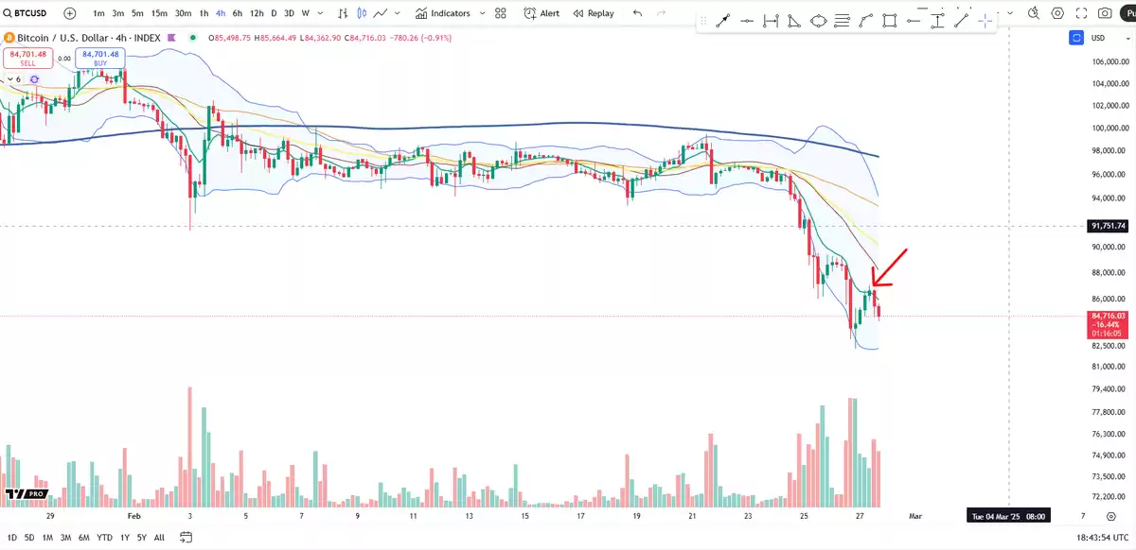Open quick search lightning magnifier icon
This screenshot has height=550, width=1136.
[1034, 13]
